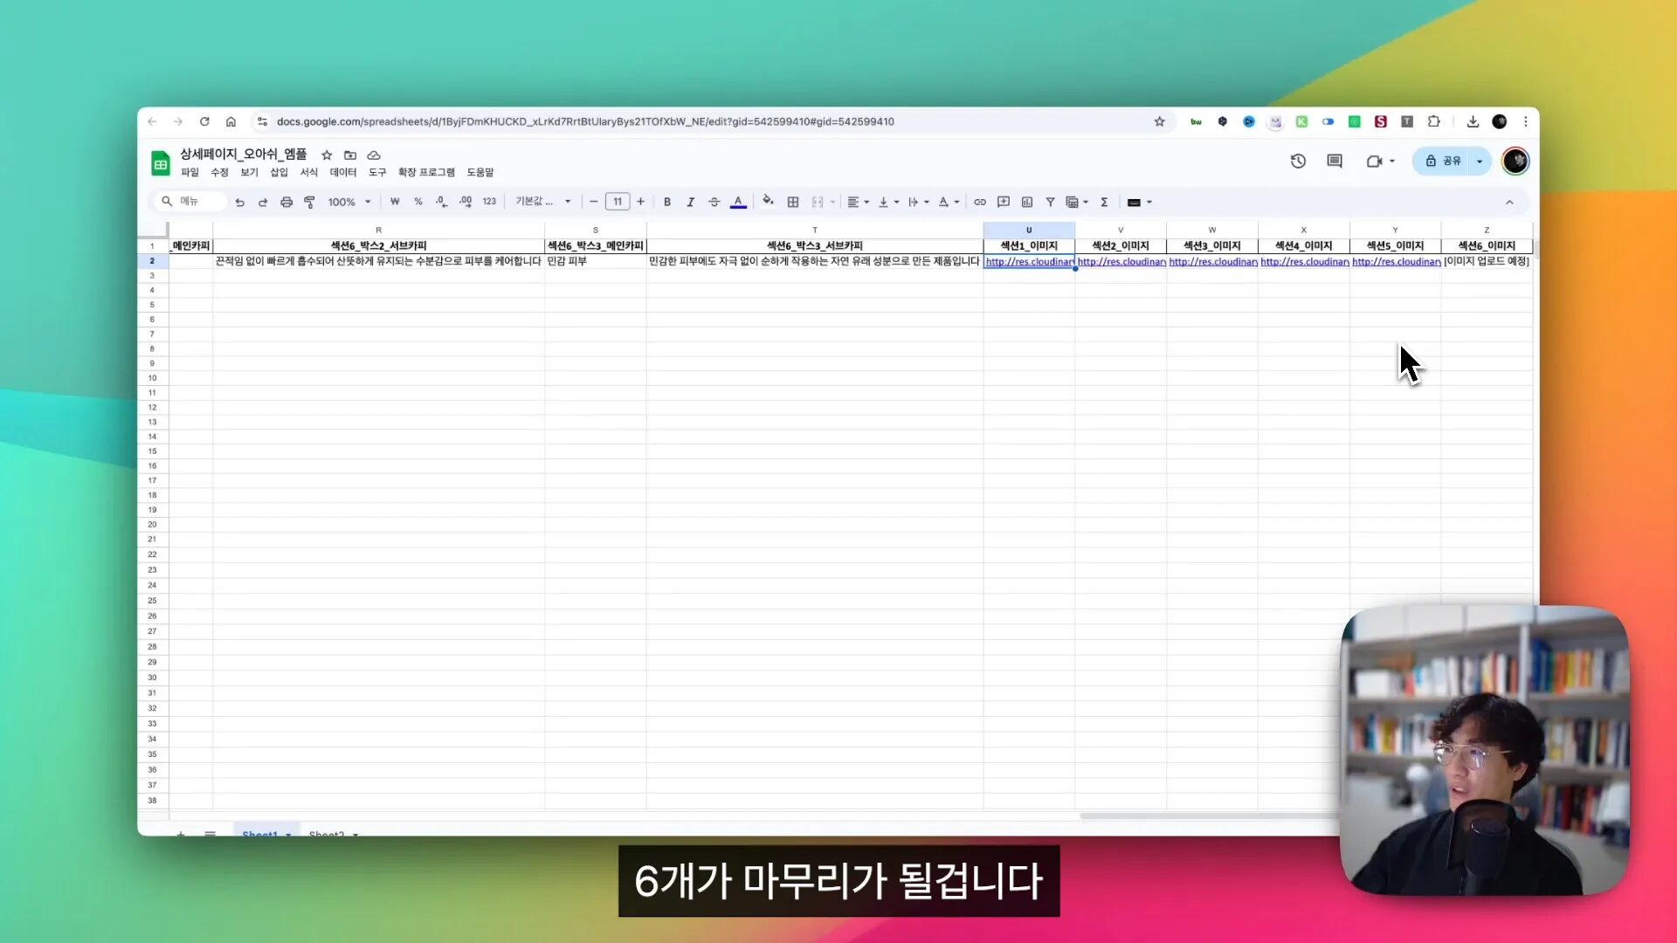Viewport: 1677px width, 943px height.
Task: Reload the page in the browser
Action: (204, 121)
